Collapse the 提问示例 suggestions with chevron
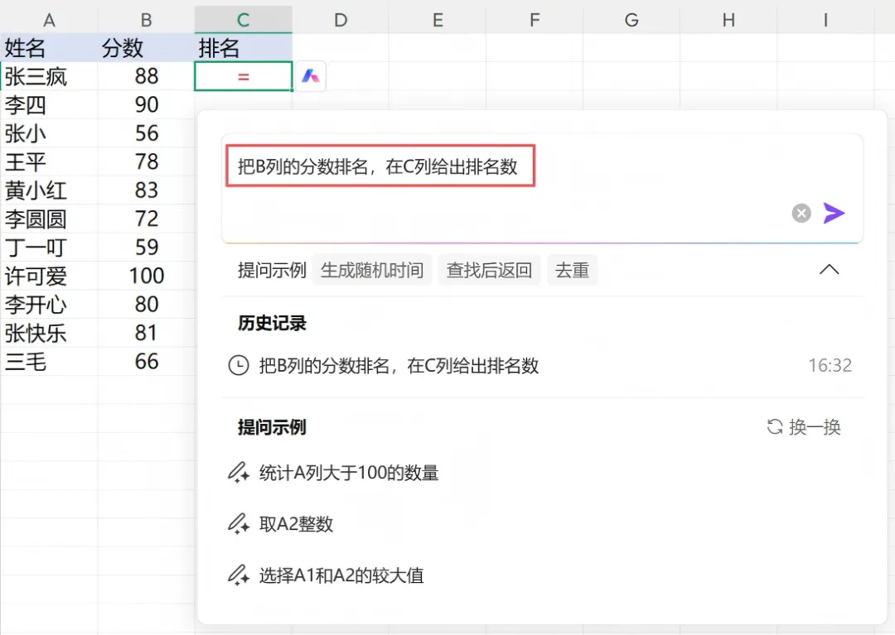895x635 pixels. click(829, 270)
